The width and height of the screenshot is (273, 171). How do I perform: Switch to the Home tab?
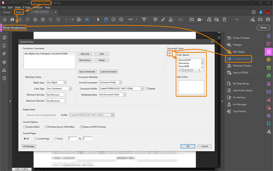coord(7,12)
